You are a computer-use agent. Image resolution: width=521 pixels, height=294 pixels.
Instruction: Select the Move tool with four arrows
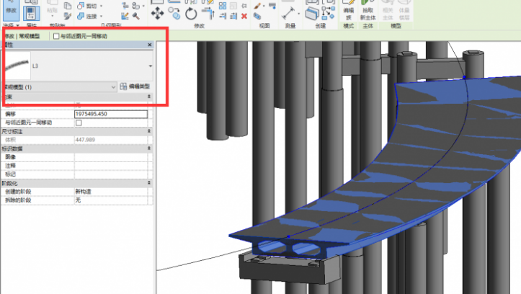coord(157,14)
